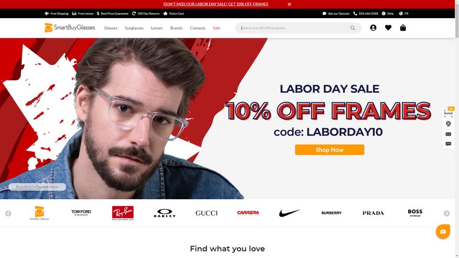Open the Sunglasses menu
This screenshot has height=258, width=459.
coord(134,28)
